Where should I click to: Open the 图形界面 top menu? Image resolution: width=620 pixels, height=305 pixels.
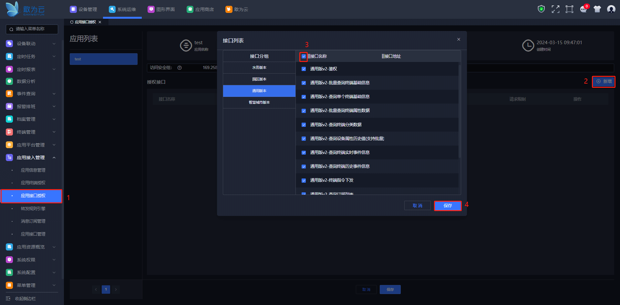click(161, 9)
